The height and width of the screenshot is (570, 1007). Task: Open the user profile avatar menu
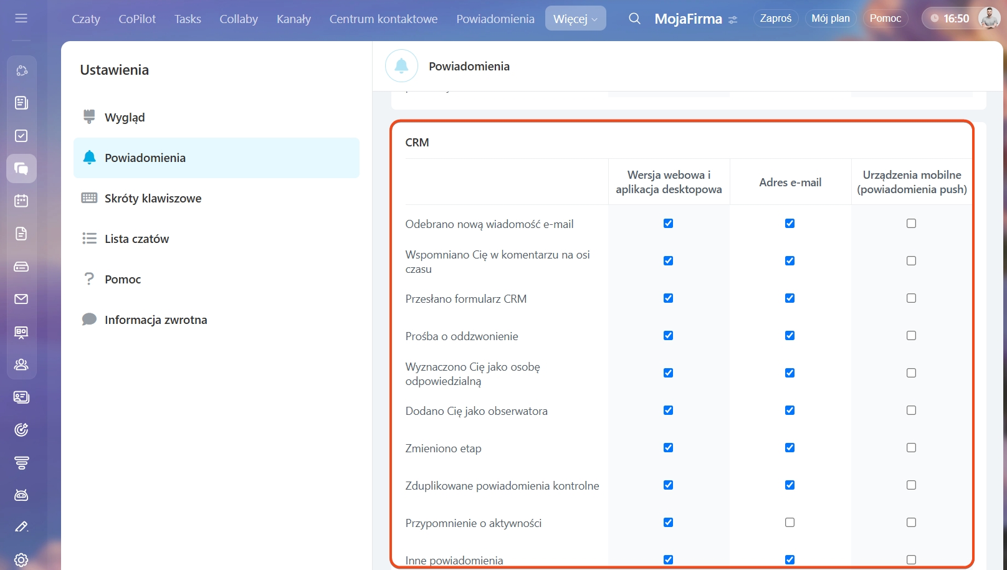[x=989, y=19]
